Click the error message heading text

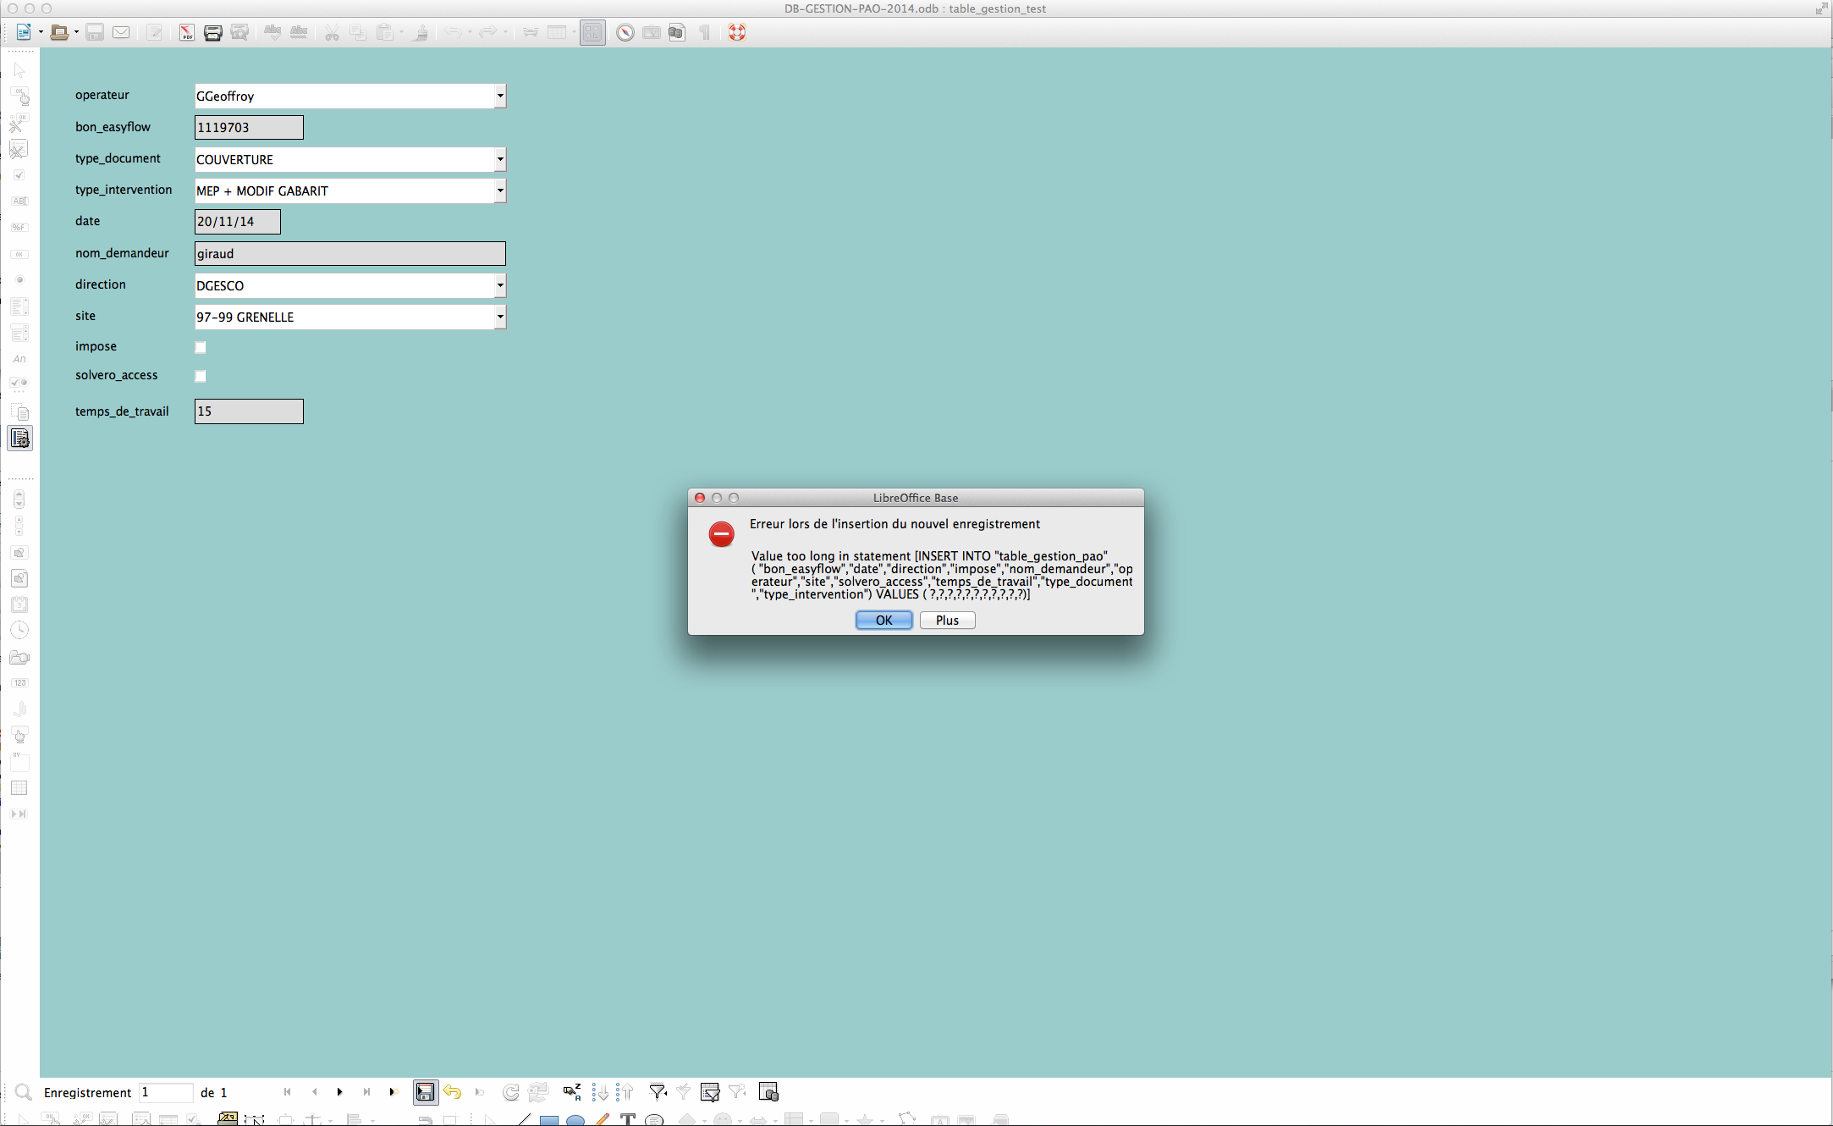pyautogui.click(x=894, y=524)
